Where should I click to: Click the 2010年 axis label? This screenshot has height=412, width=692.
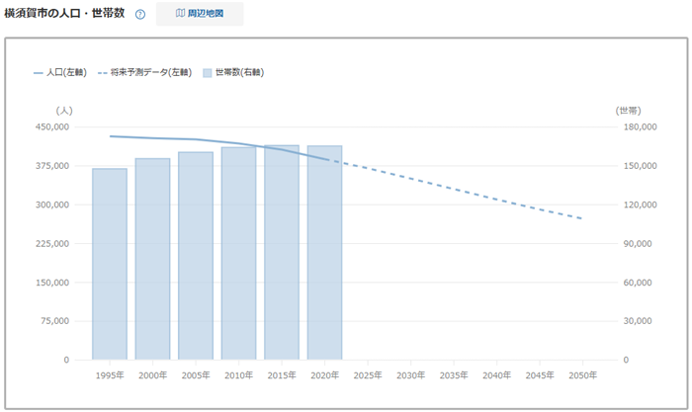[x=239, y=375]
